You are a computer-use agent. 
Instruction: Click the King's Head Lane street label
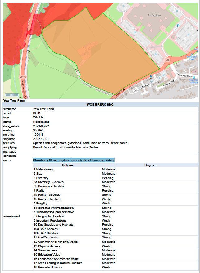pos(185,75)
